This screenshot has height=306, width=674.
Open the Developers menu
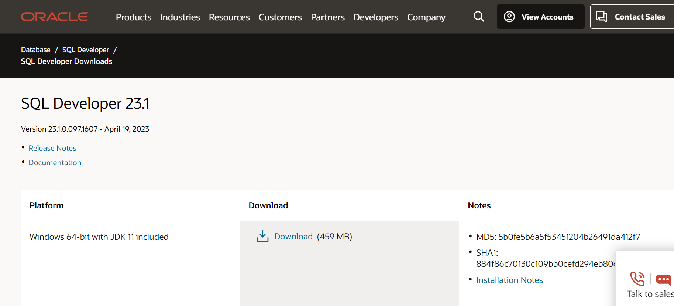point(376,17)
